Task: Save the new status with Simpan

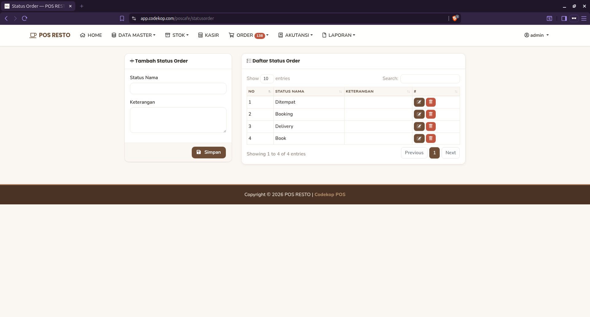Action: point(209,153)
